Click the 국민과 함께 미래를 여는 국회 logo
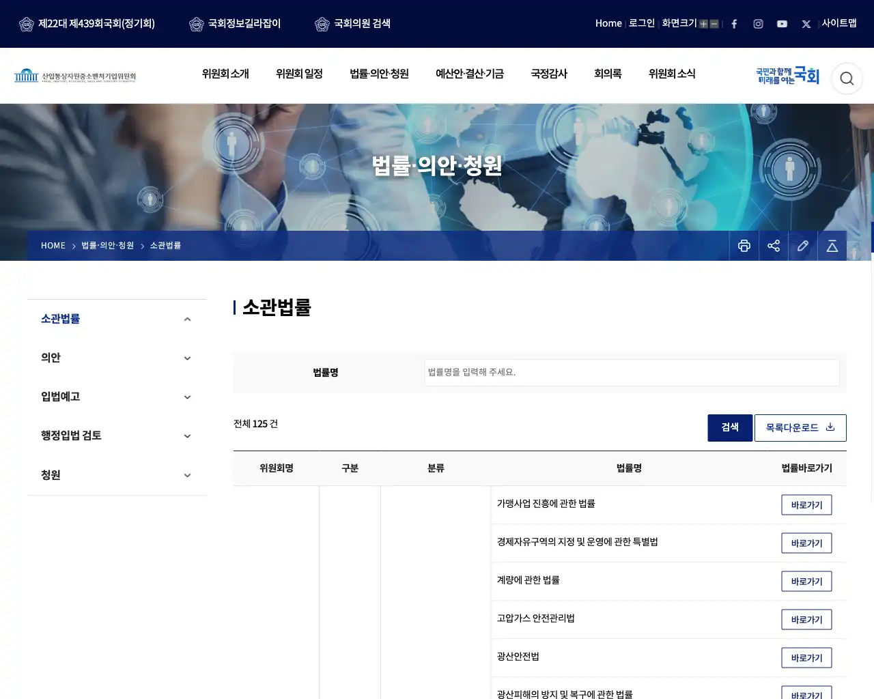 pos(787,76)
